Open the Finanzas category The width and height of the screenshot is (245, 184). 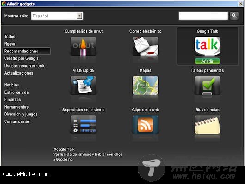12,100
